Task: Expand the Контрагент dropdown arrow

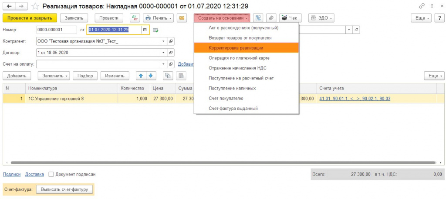Action: point(164,41)
